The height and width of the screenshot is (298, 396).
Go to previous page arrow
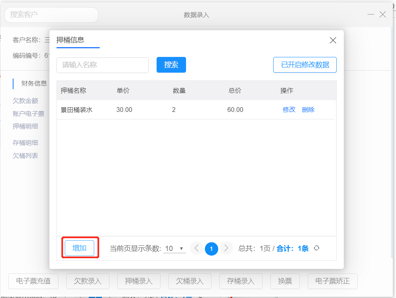197,248
